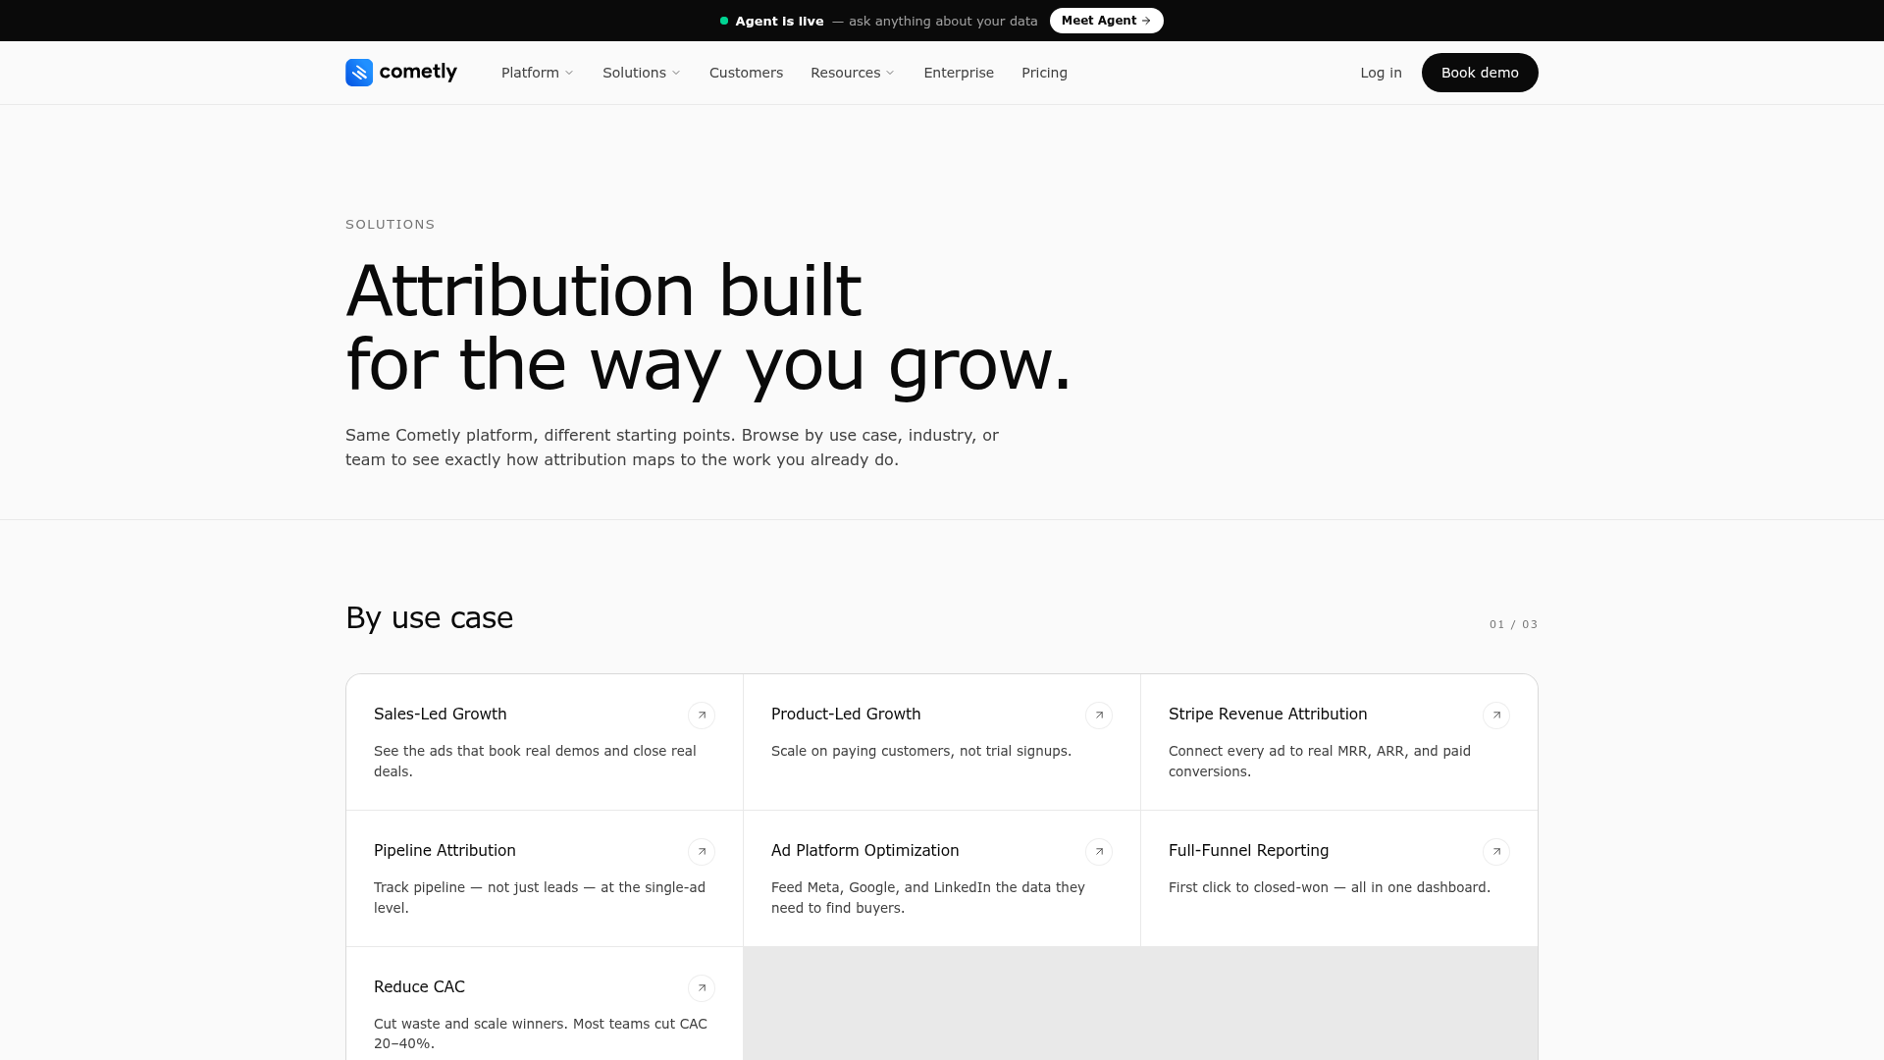Click the Book demo button

point(1480,73)
